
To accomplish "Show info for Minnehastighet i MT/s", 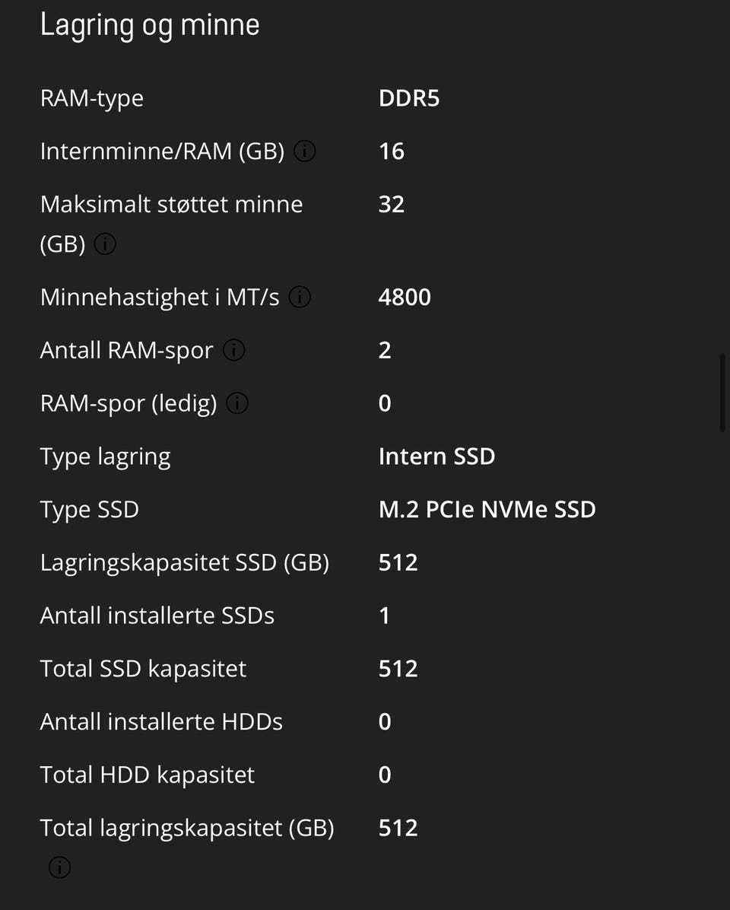I will (300, 297).
